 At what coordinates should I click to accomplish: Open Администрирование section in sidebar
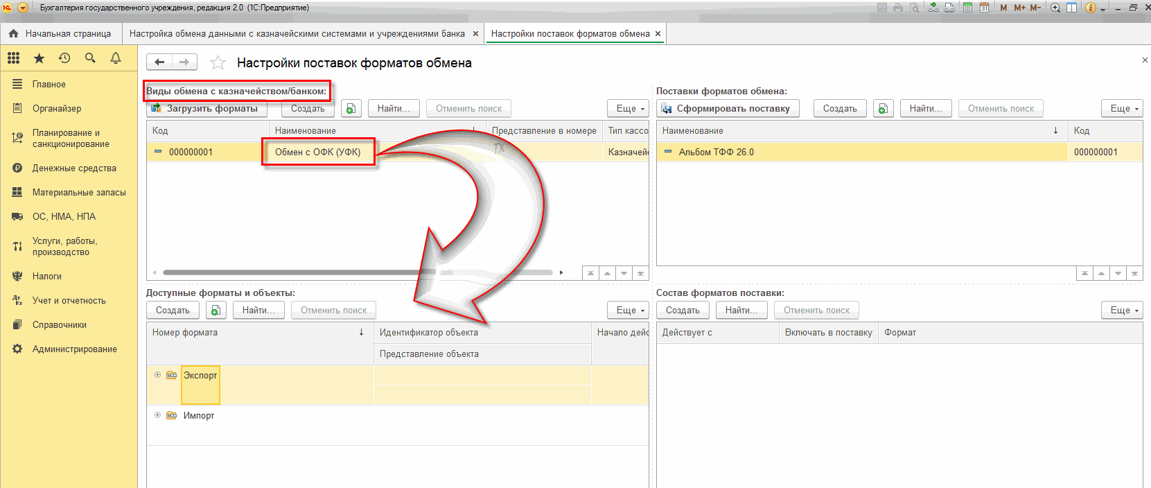[x=74, y=349]
